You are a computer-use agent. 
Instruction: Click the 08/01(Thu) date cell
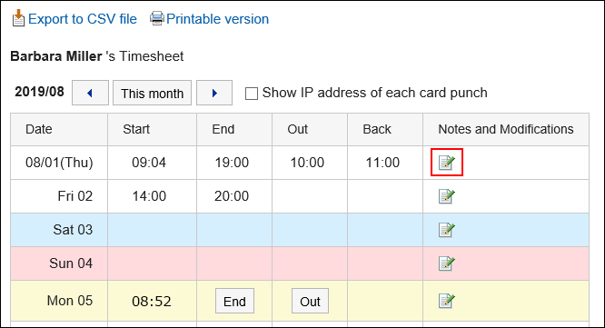[59, 163]
